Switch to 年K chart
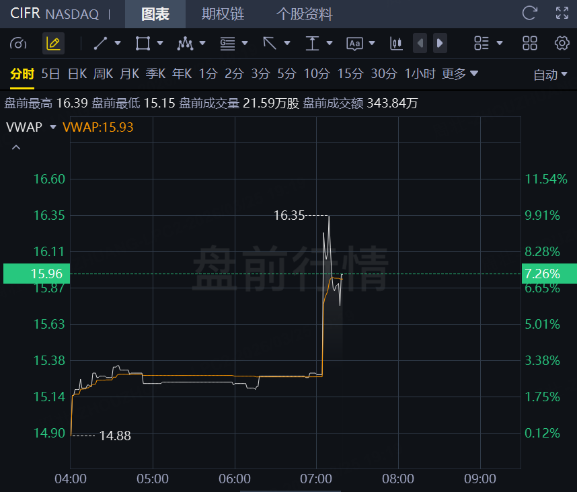 [x=182, y=74]
